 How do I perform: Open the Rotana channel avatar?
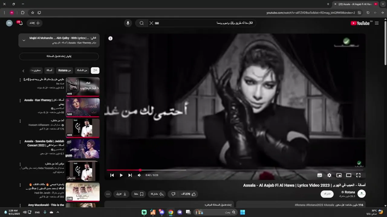coord(361,194)
